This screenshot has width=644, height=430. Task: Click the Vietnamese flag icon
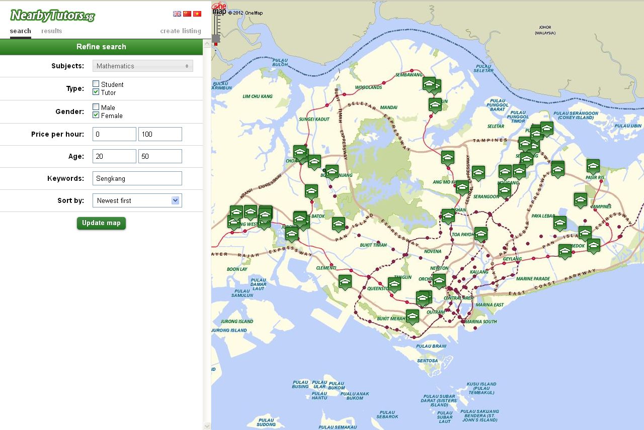tap(197, 14)
